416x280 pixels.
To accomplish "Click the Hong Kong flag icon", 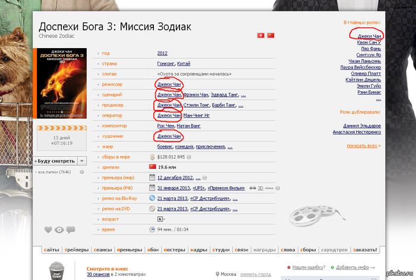I will click(x=260, y=36).
